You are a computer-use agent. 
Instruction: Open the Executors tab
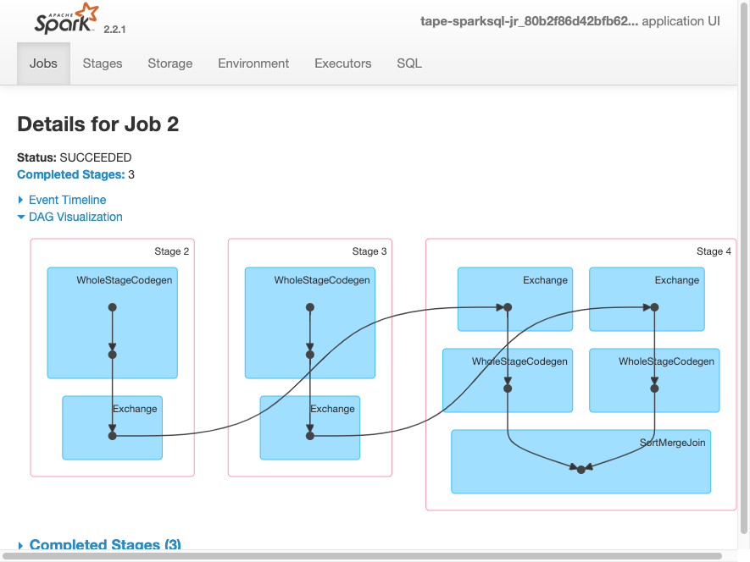pyautogui.click(x=342, y=63)
